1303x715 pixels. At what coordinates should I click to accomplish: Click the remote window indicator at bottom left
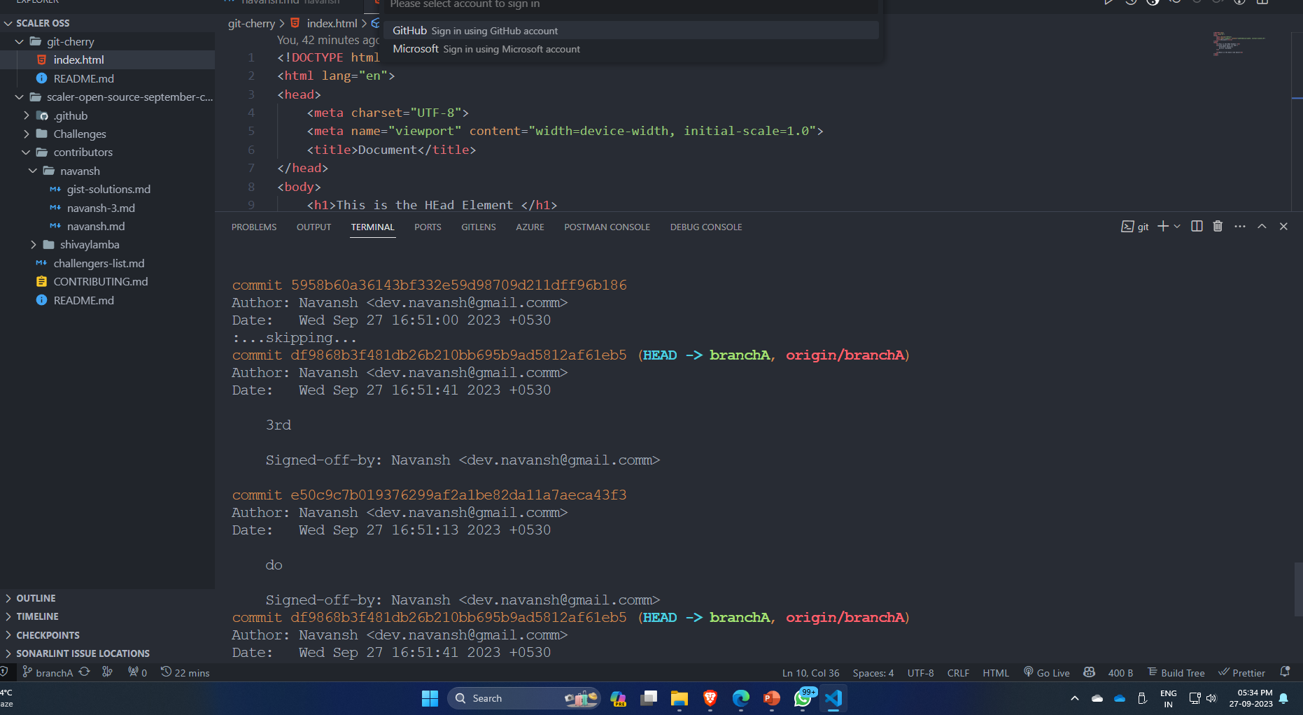[6, 672]
